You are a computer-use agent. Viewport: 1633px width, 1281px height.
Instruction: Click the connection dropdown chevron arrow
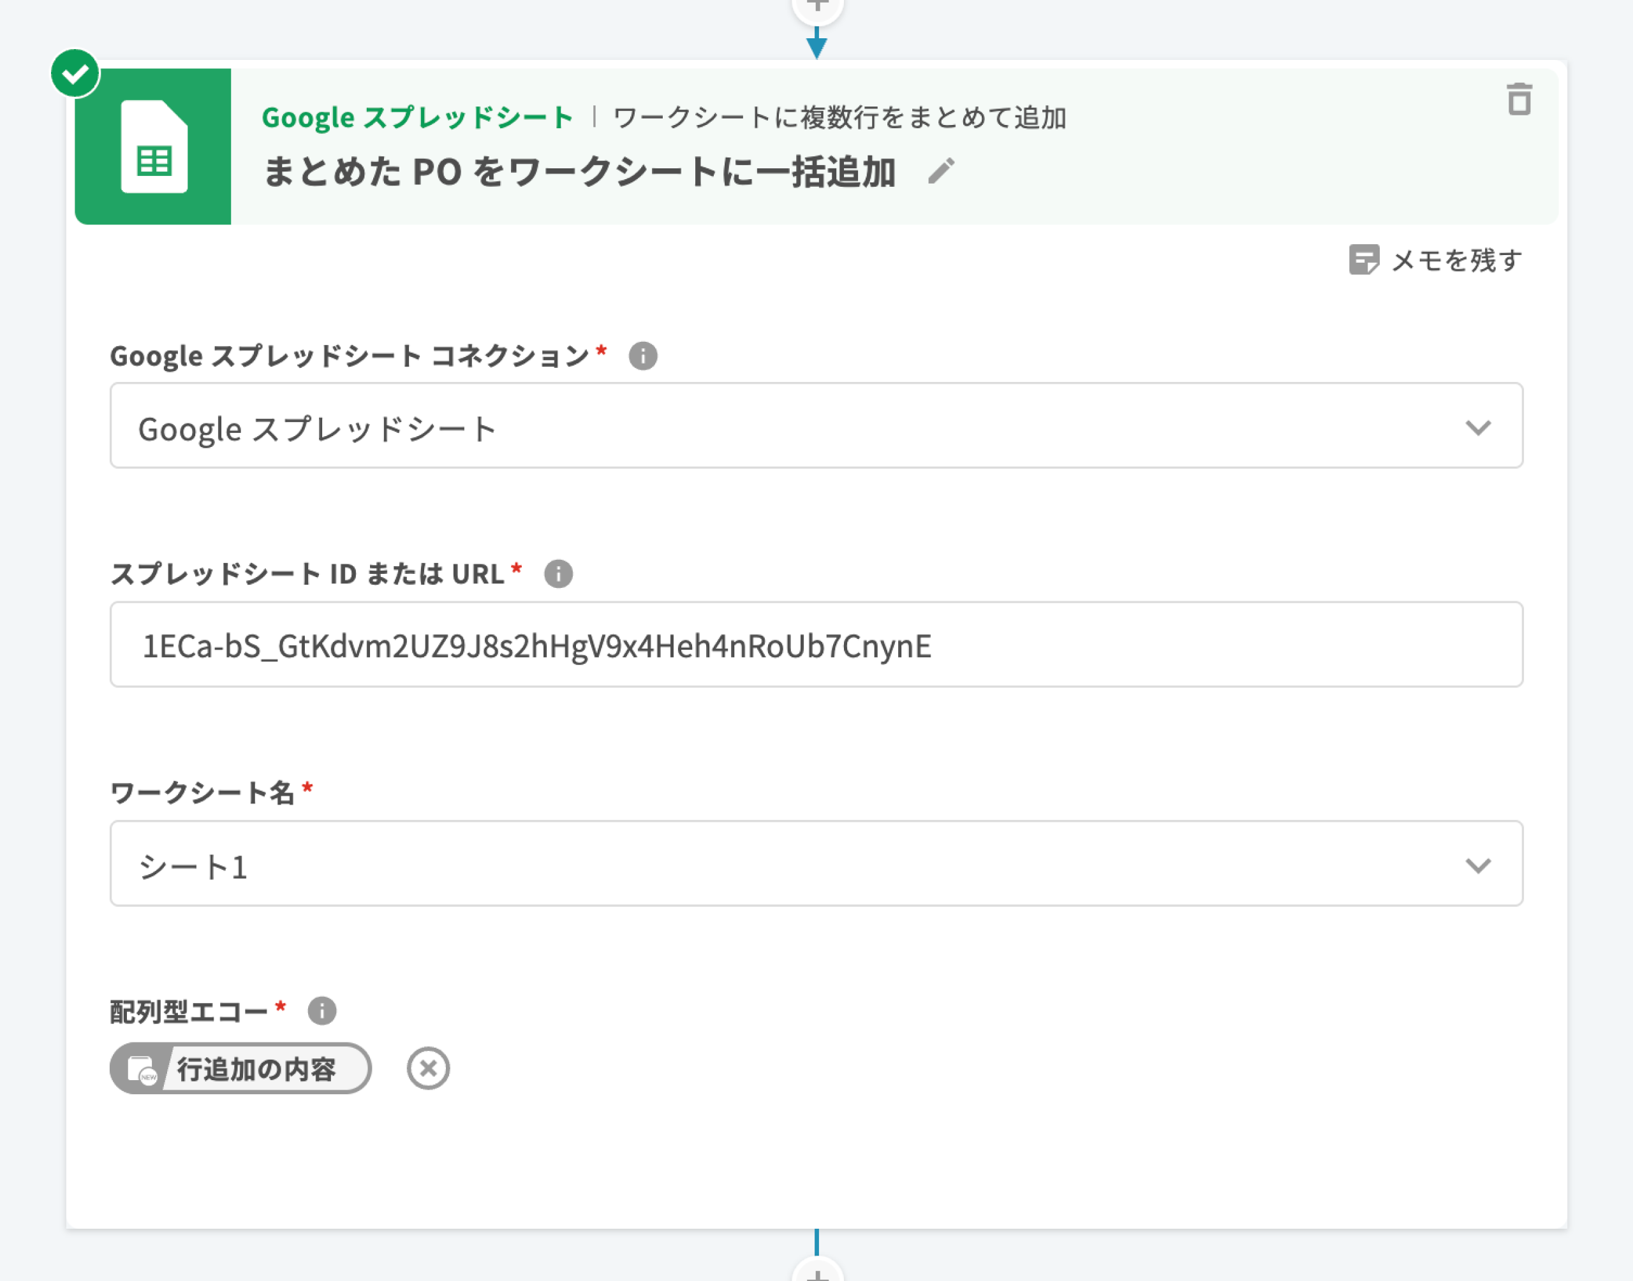coord(1477,427)
